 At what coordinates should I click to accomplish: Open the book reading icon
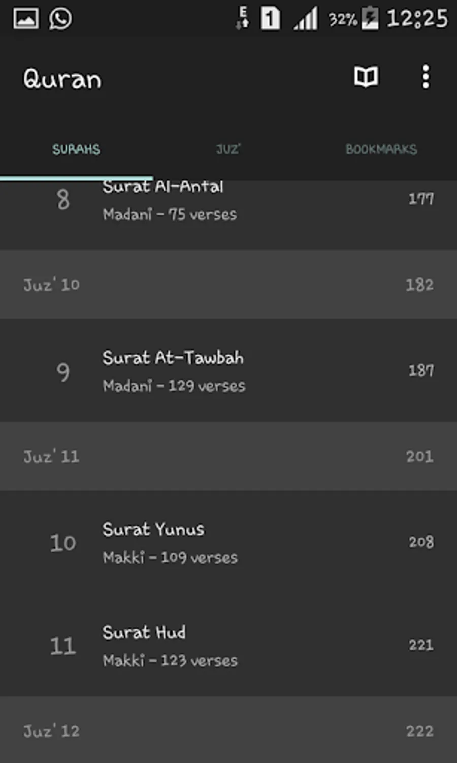(366, 77)
